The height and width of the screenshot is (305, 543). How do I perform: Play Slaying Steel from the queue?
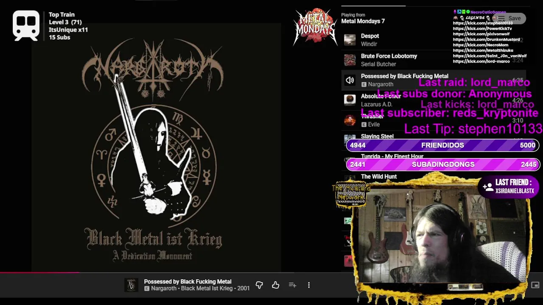click(377, 136)
